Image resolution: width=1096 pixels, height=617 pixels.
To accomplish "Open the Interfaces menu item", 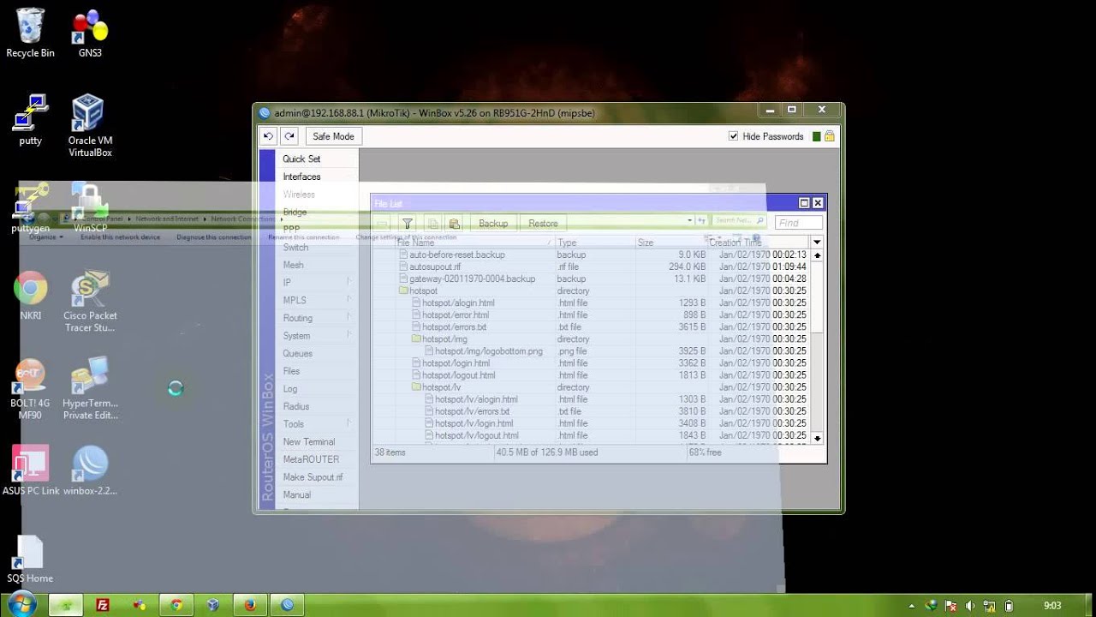I will click(x=316, y=177).
